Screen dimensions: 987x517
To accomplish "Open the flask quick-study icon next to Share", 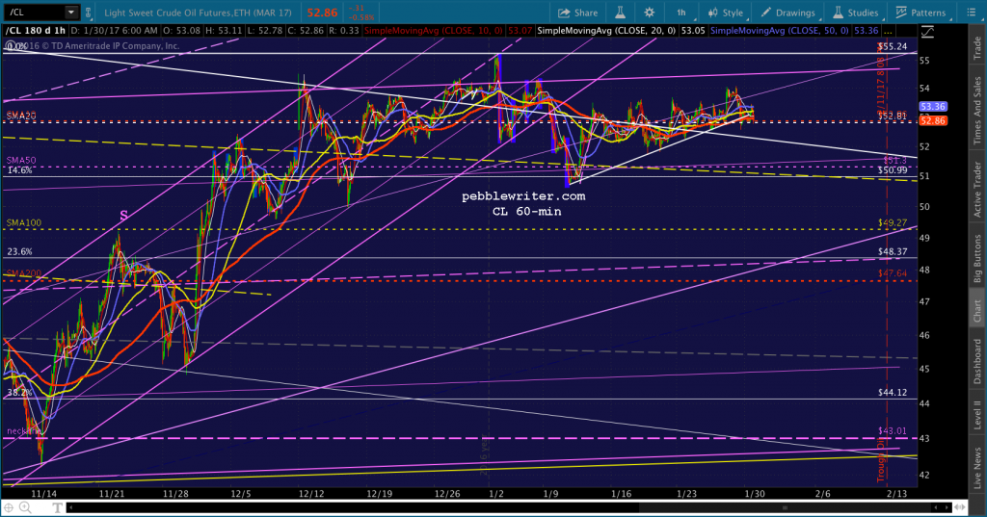I will tap(620, 13).
